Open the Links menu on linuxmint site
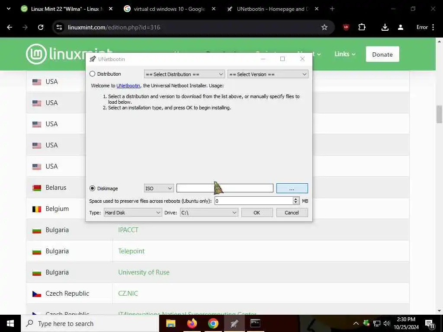Image resolution: width=443 pixels, height=332 pixels. [345, 54]
